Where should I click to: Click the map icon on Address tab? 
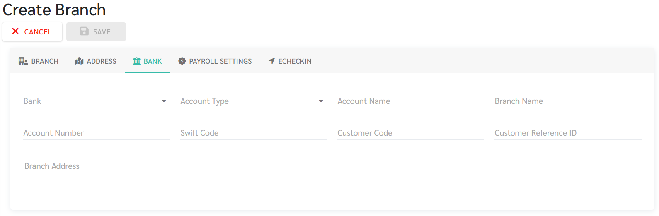click(79, 61)
